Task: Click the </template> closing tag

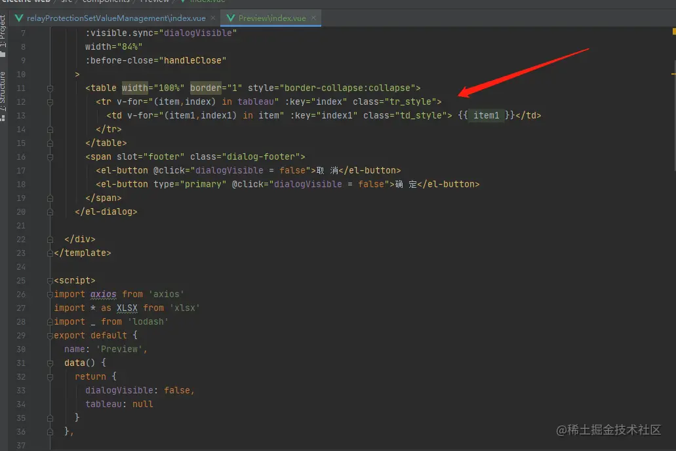Action: (x=83, y=253)
